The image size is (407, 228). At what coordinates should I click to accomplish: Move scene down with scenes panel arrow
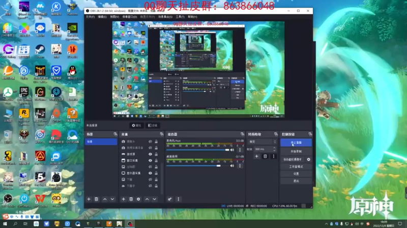tap(112, 199)
